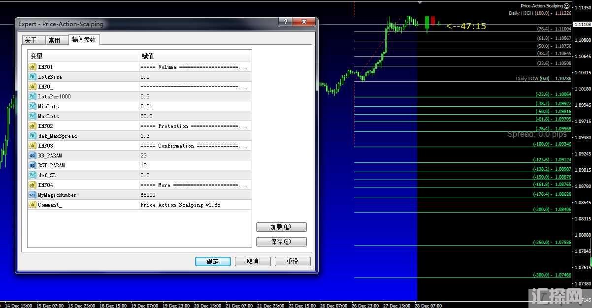Reset parameters with the 重设 button
The image size is (592, 308).
pyautogui.click(x=293, y=261)
